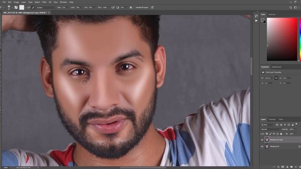Screen dimensions: 301x169
Task: Toggle link width and height icon
Action: pos(276,78)
